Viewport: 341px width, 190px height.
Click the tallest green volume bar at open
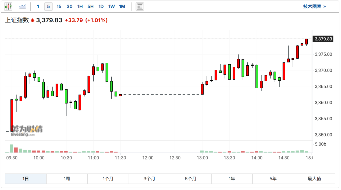12,148
